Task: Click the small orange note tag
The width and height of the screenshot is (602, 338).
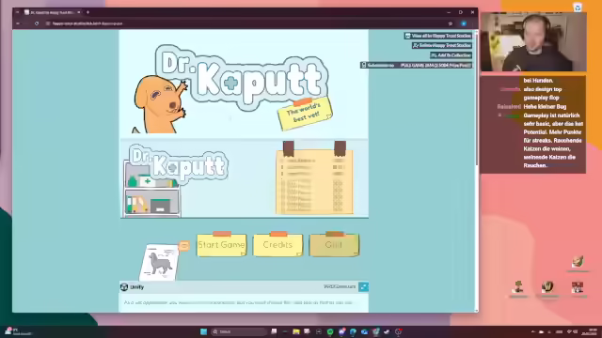Action: point(184,246)
